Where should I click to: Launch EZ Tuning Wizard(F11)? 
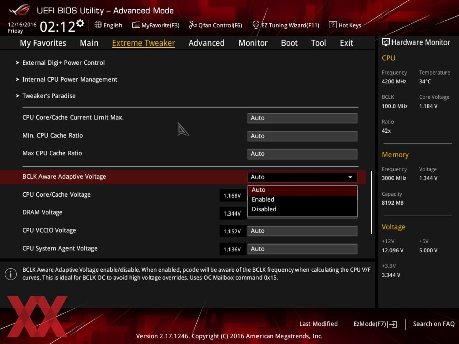tap(286, 25)
